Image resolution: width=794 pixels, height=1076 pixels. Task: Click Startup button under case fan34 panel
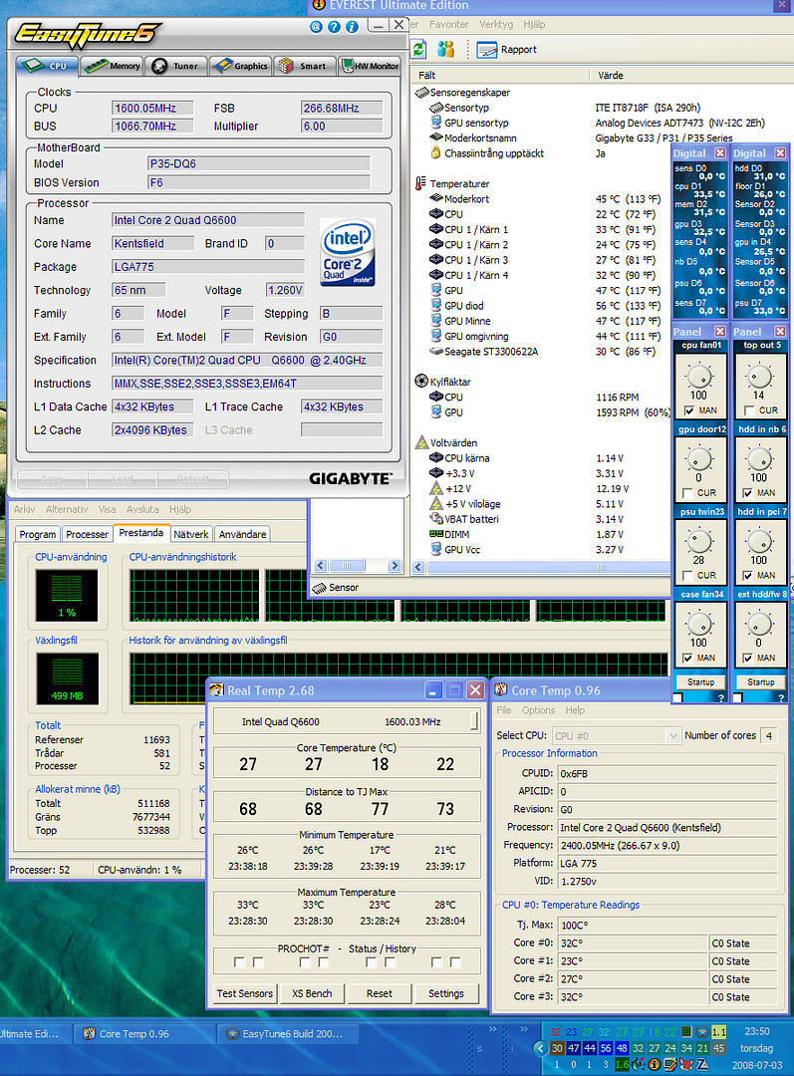click(700, 682)
